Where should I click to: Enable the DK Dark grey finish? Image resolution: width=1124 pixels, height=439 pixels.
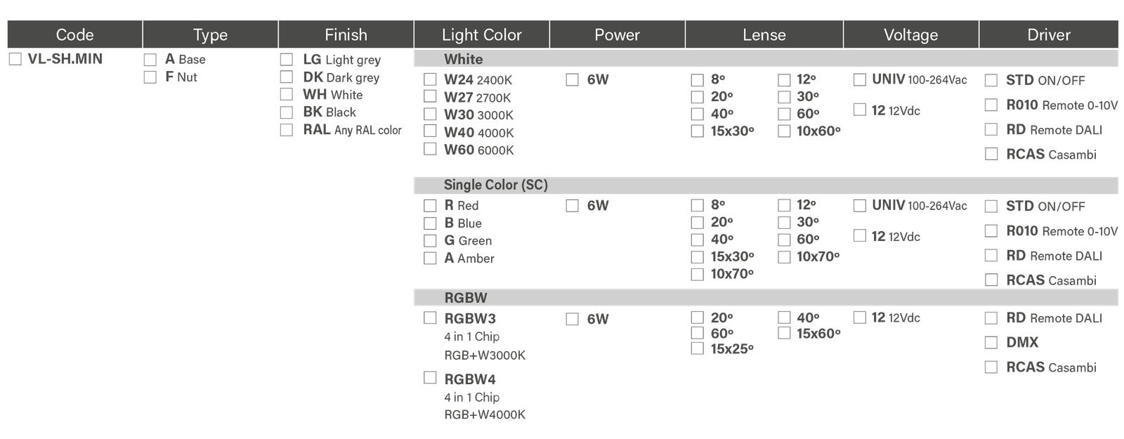286,77
